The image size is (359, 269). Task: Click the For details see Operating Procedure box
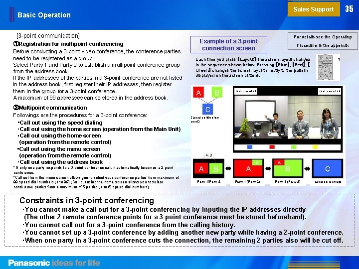323,41
